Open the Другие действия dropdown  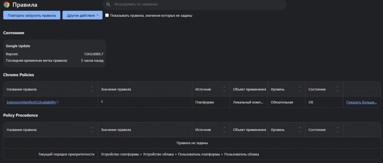coord(82,15)
